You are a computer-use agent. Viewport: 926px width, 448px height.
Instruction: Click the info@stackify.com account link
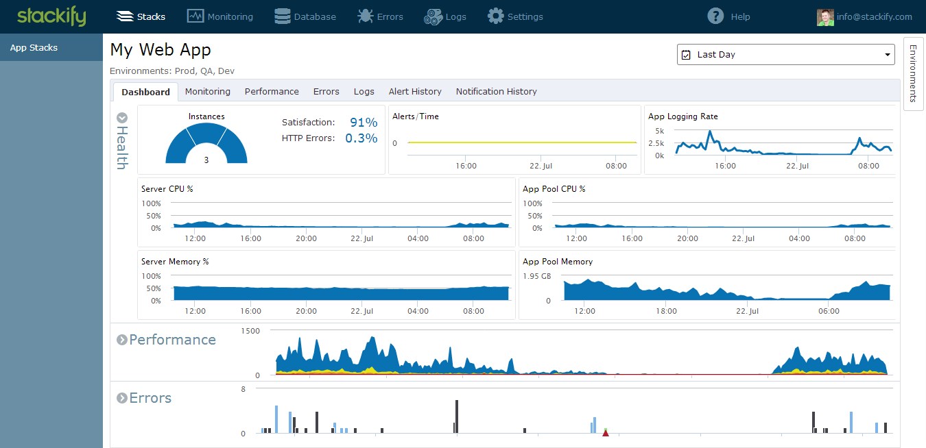[x=875, y=17]
